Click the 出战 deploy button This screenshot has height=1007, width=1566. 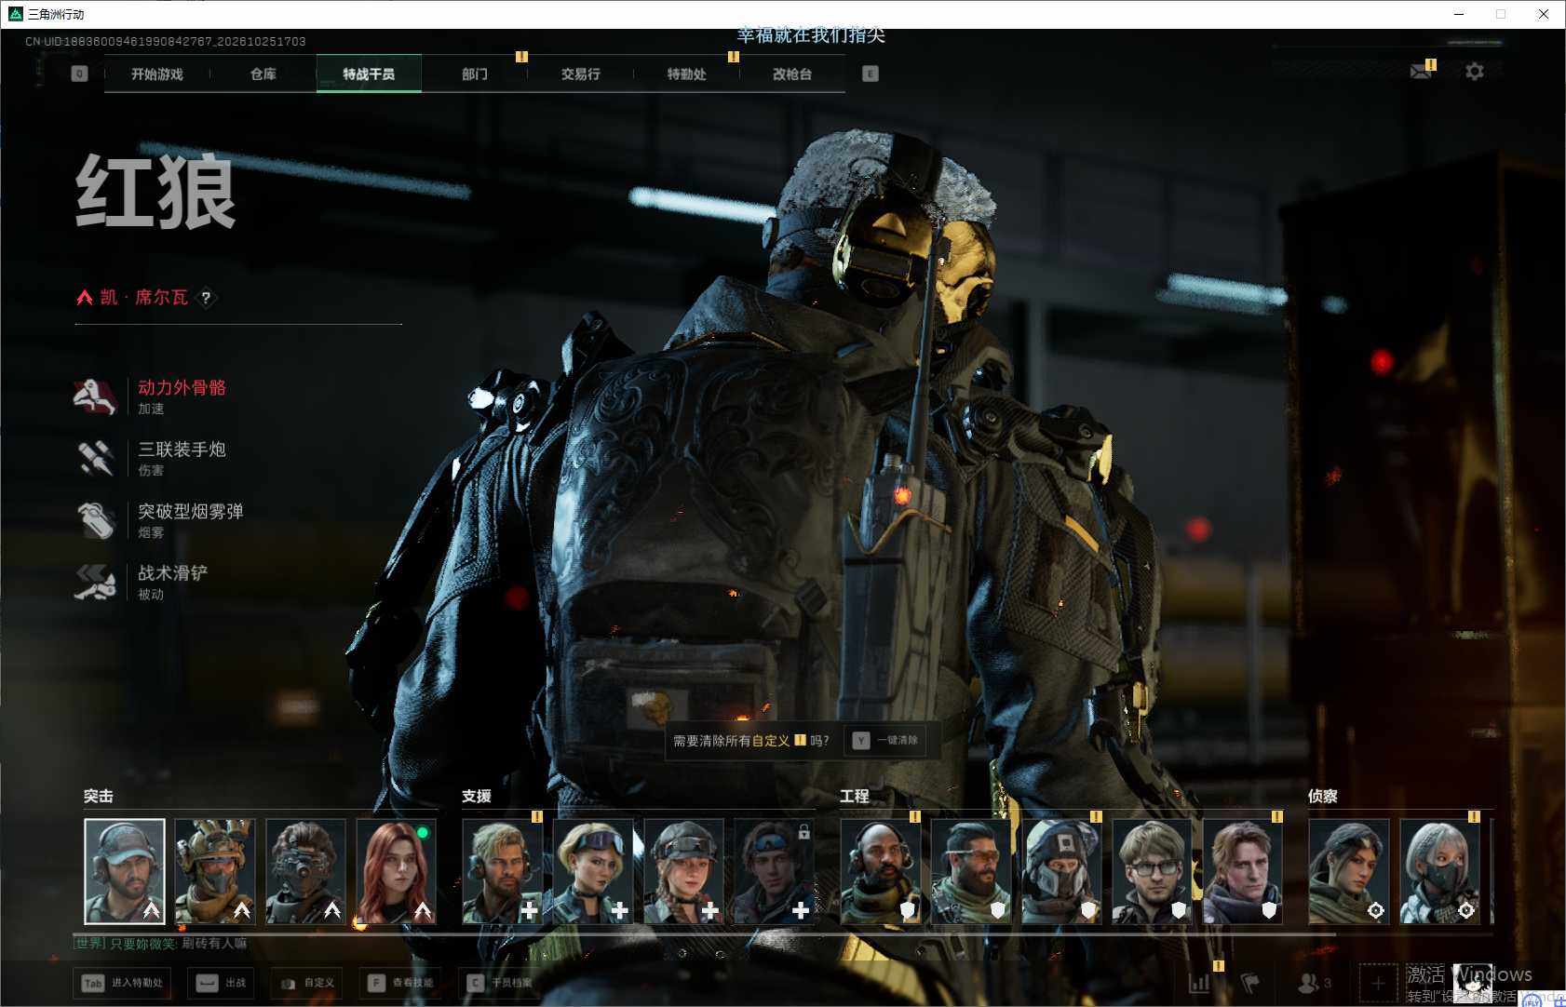[x=223, y=983]
